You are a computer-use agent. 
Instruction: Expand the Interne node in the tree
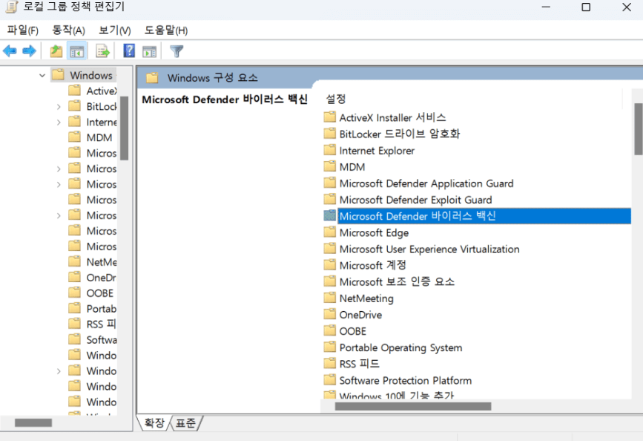(59, 122)
